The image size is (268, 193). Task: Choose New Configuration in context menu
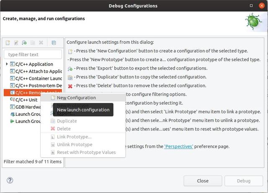pyautogui.click(x=83, y=98)
